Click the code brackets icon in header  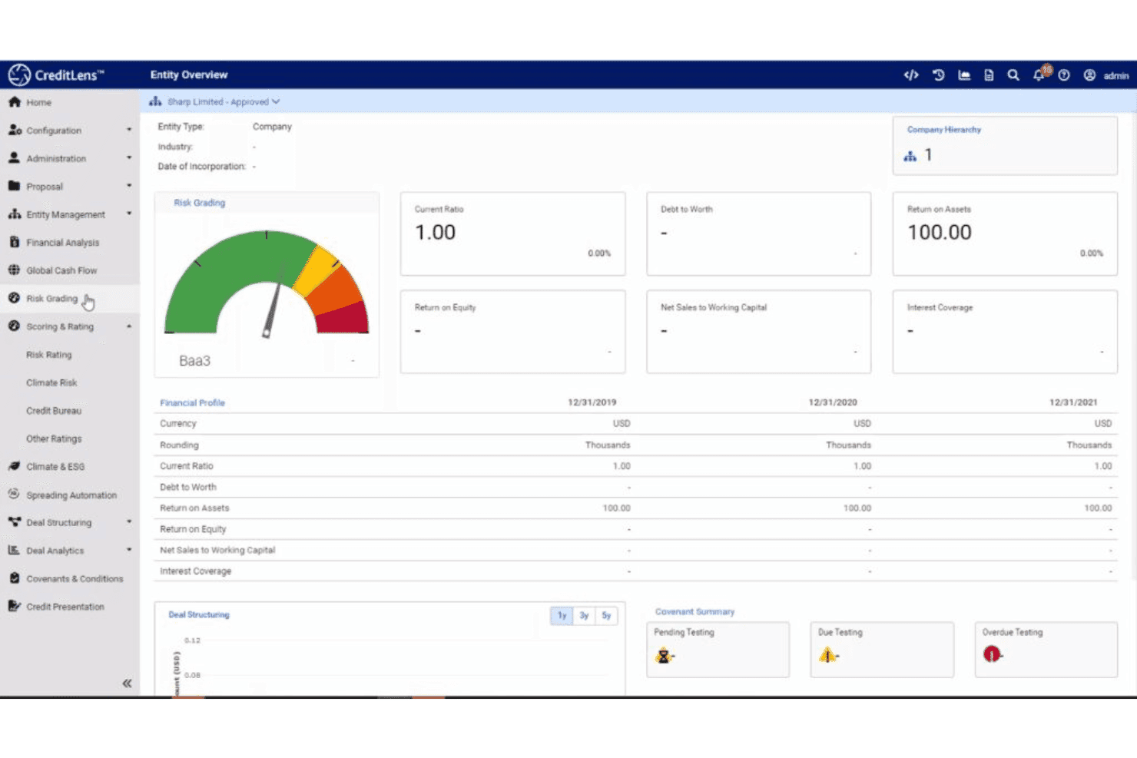click(x=910, y=75)
